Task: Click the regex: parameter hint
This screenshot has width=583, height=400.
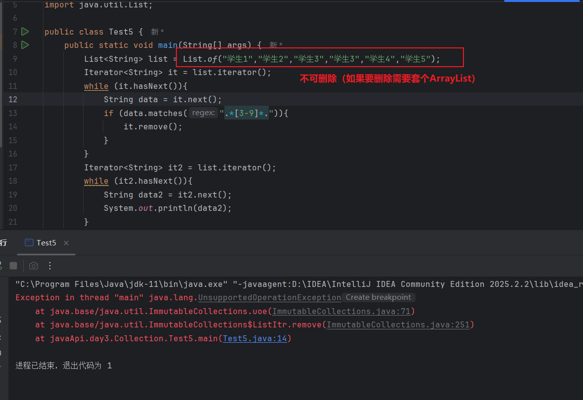Action: [204, 113]
